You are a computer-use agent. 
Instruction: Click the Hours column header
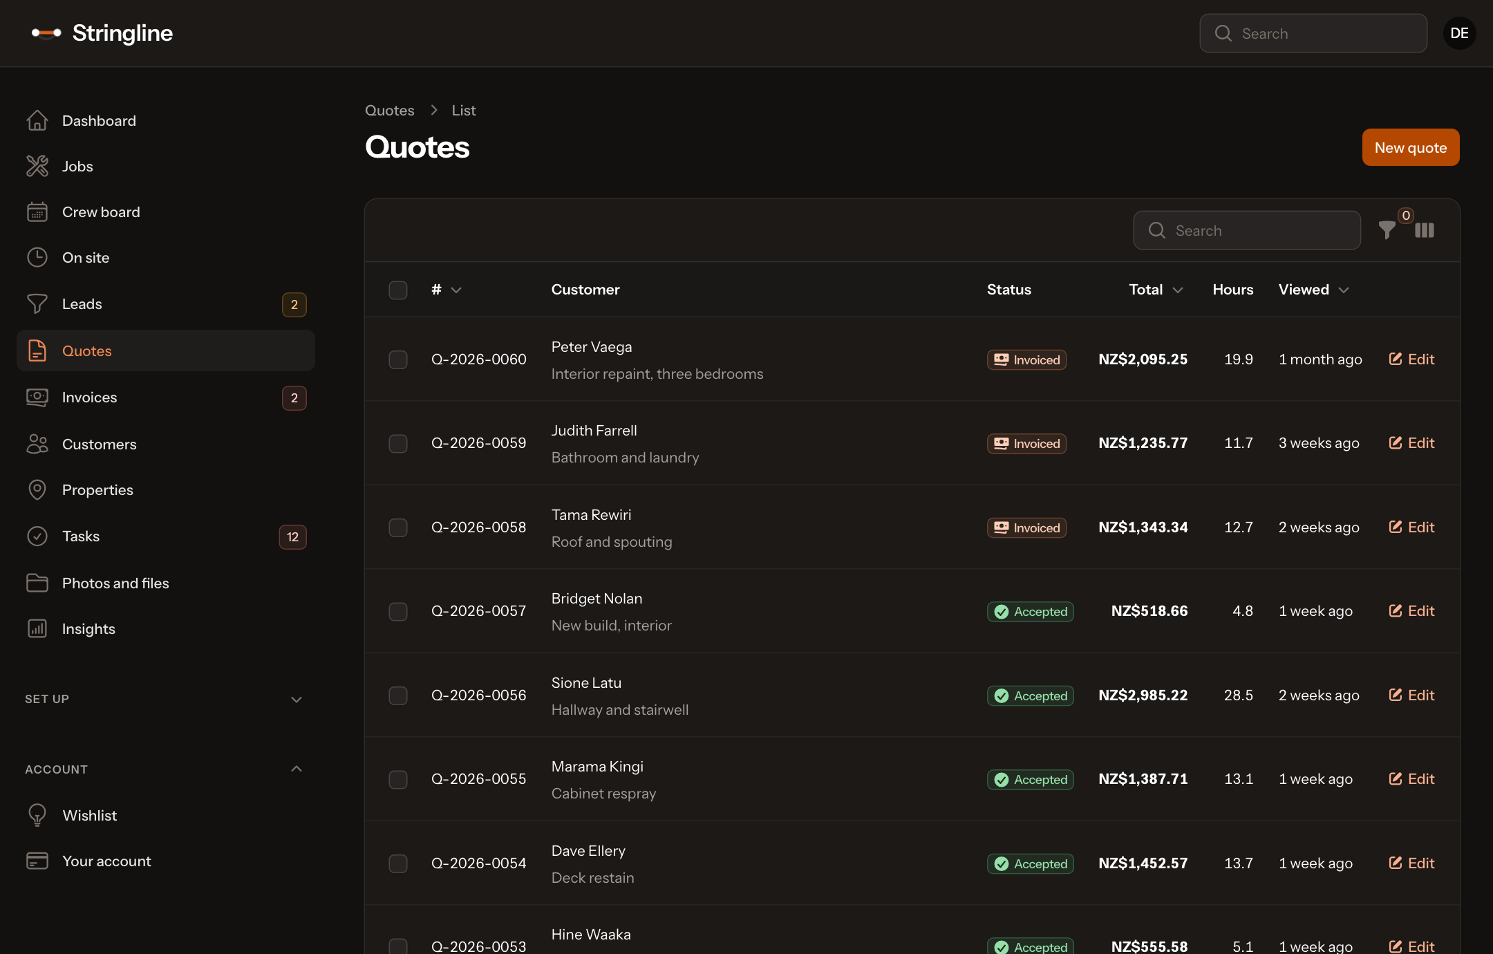[1232, 290]
